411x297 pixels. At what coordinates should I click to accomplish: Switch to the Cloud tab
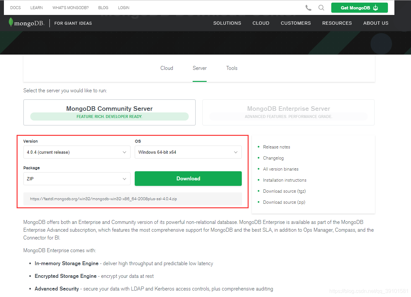click(x=167, y=68)
